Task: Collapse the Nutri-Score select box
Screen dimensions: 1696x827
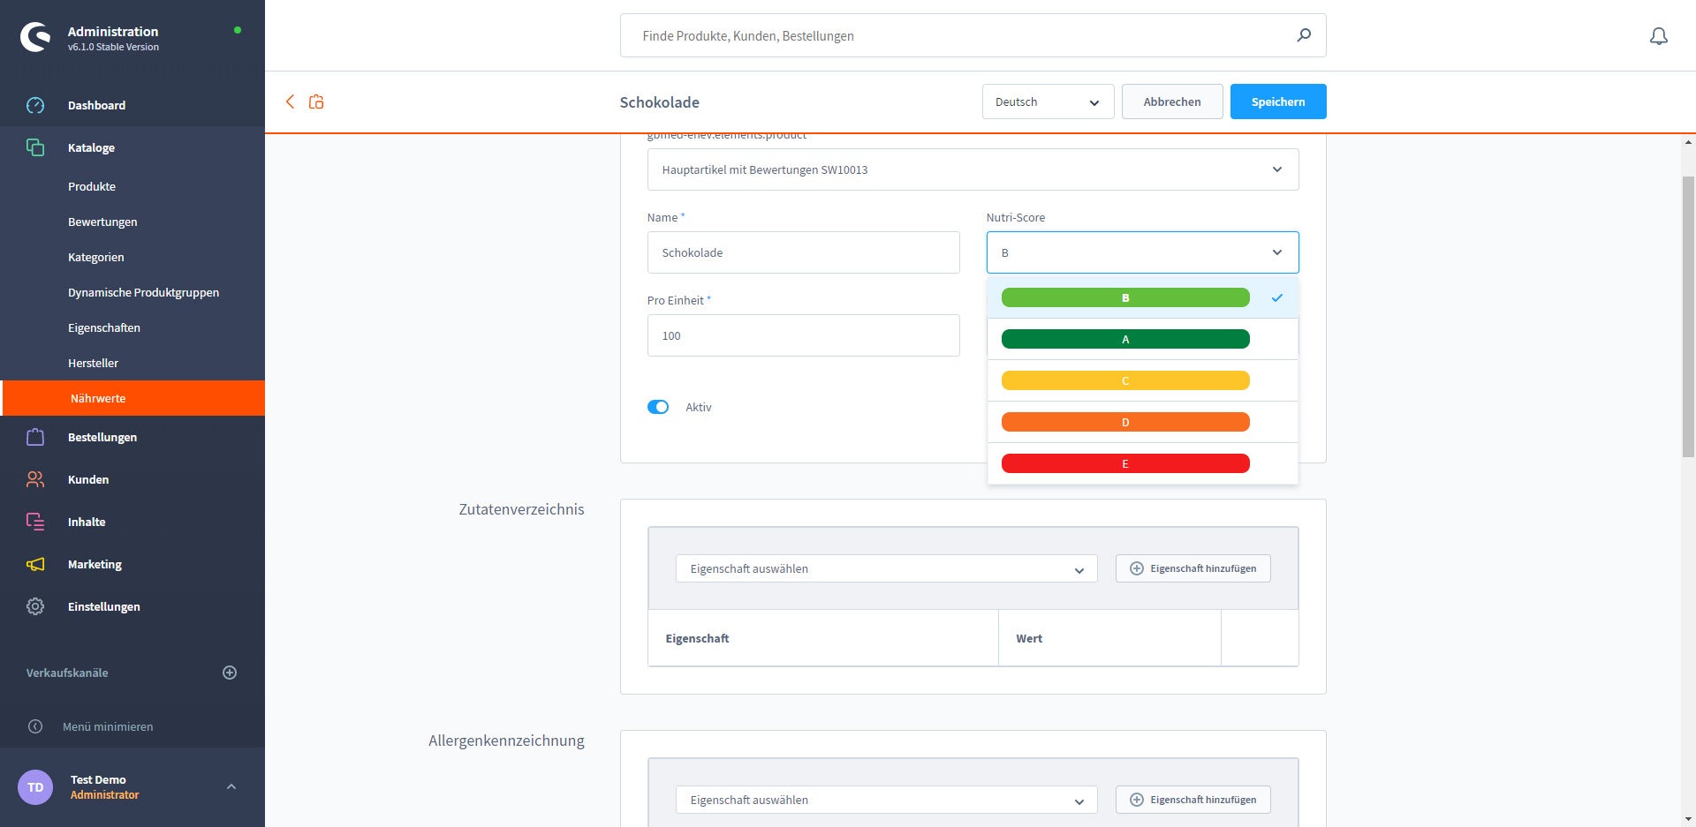Action: 1142,252
